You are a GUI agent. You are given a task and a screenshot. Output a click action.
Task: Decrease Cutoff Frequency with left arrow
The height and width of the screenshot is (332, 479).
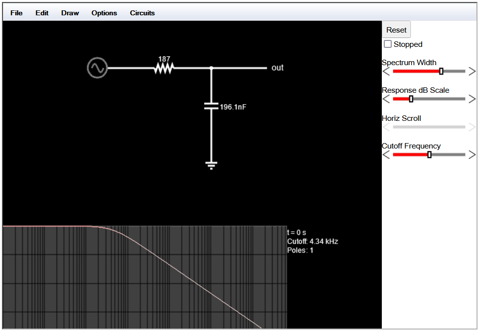point(386,154)
